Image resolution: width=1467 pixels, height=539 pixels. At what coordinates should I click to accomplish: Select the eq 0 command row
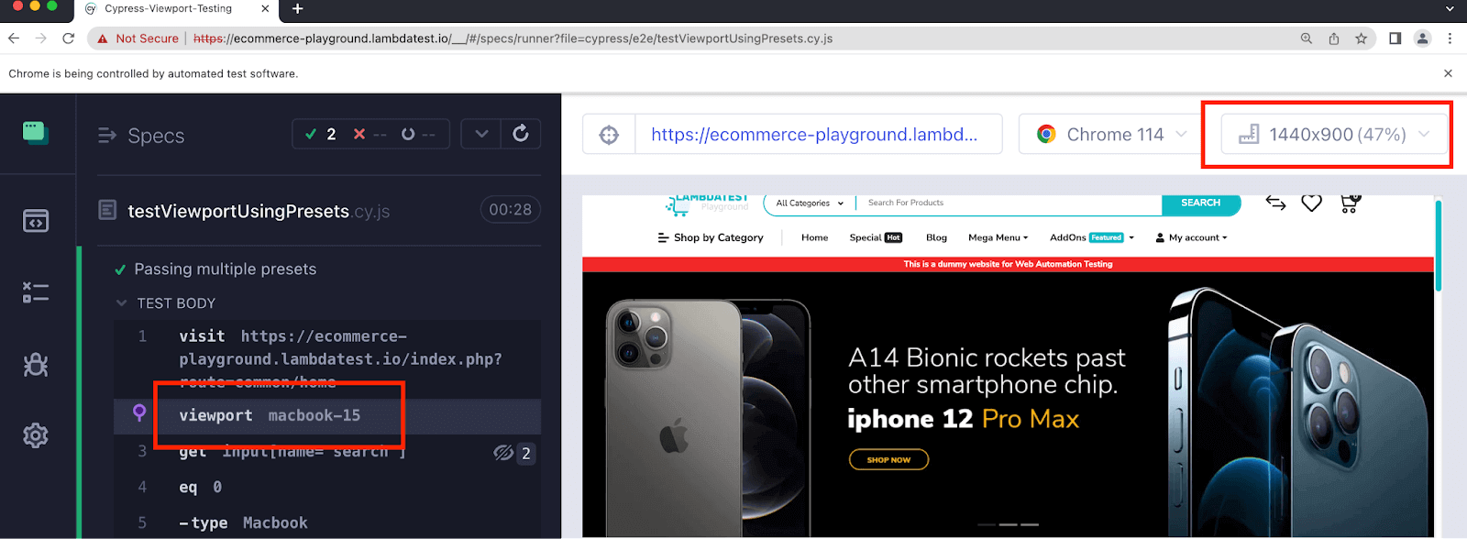tap(326, 487)
